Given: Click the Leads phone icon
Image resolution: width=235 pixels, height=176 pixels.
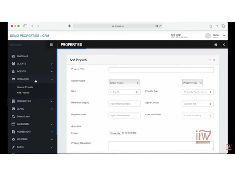Looking at the screenshot, I should [x=13, y=109].
